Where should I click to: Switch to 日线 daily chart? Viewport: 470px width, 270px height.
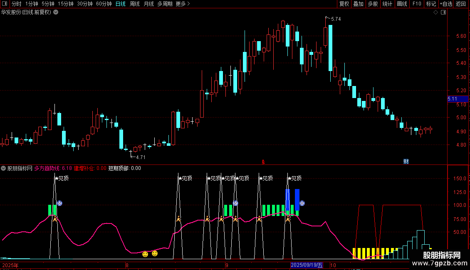coord(121,4)
